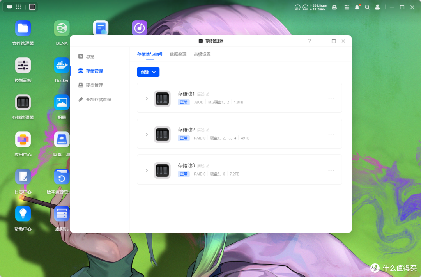Click the 硬盘5、6 text in 存储池3
Viewport: 421px width, 277px height.
[218, 174]
